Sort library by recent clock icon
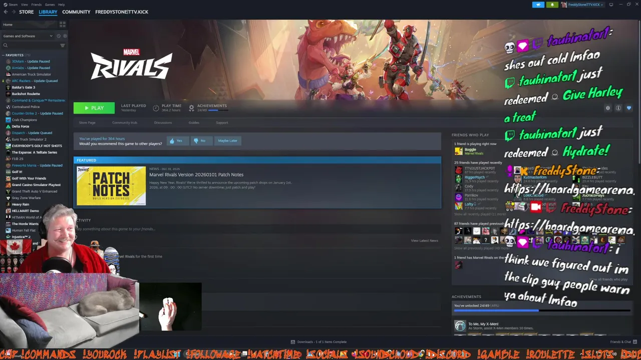 [59, 36]
